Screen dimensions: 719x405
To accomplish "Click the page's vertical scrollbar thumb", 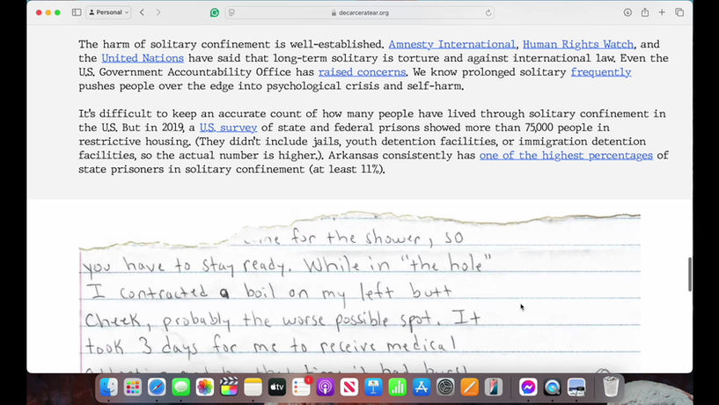I will (x=690, y=274).
